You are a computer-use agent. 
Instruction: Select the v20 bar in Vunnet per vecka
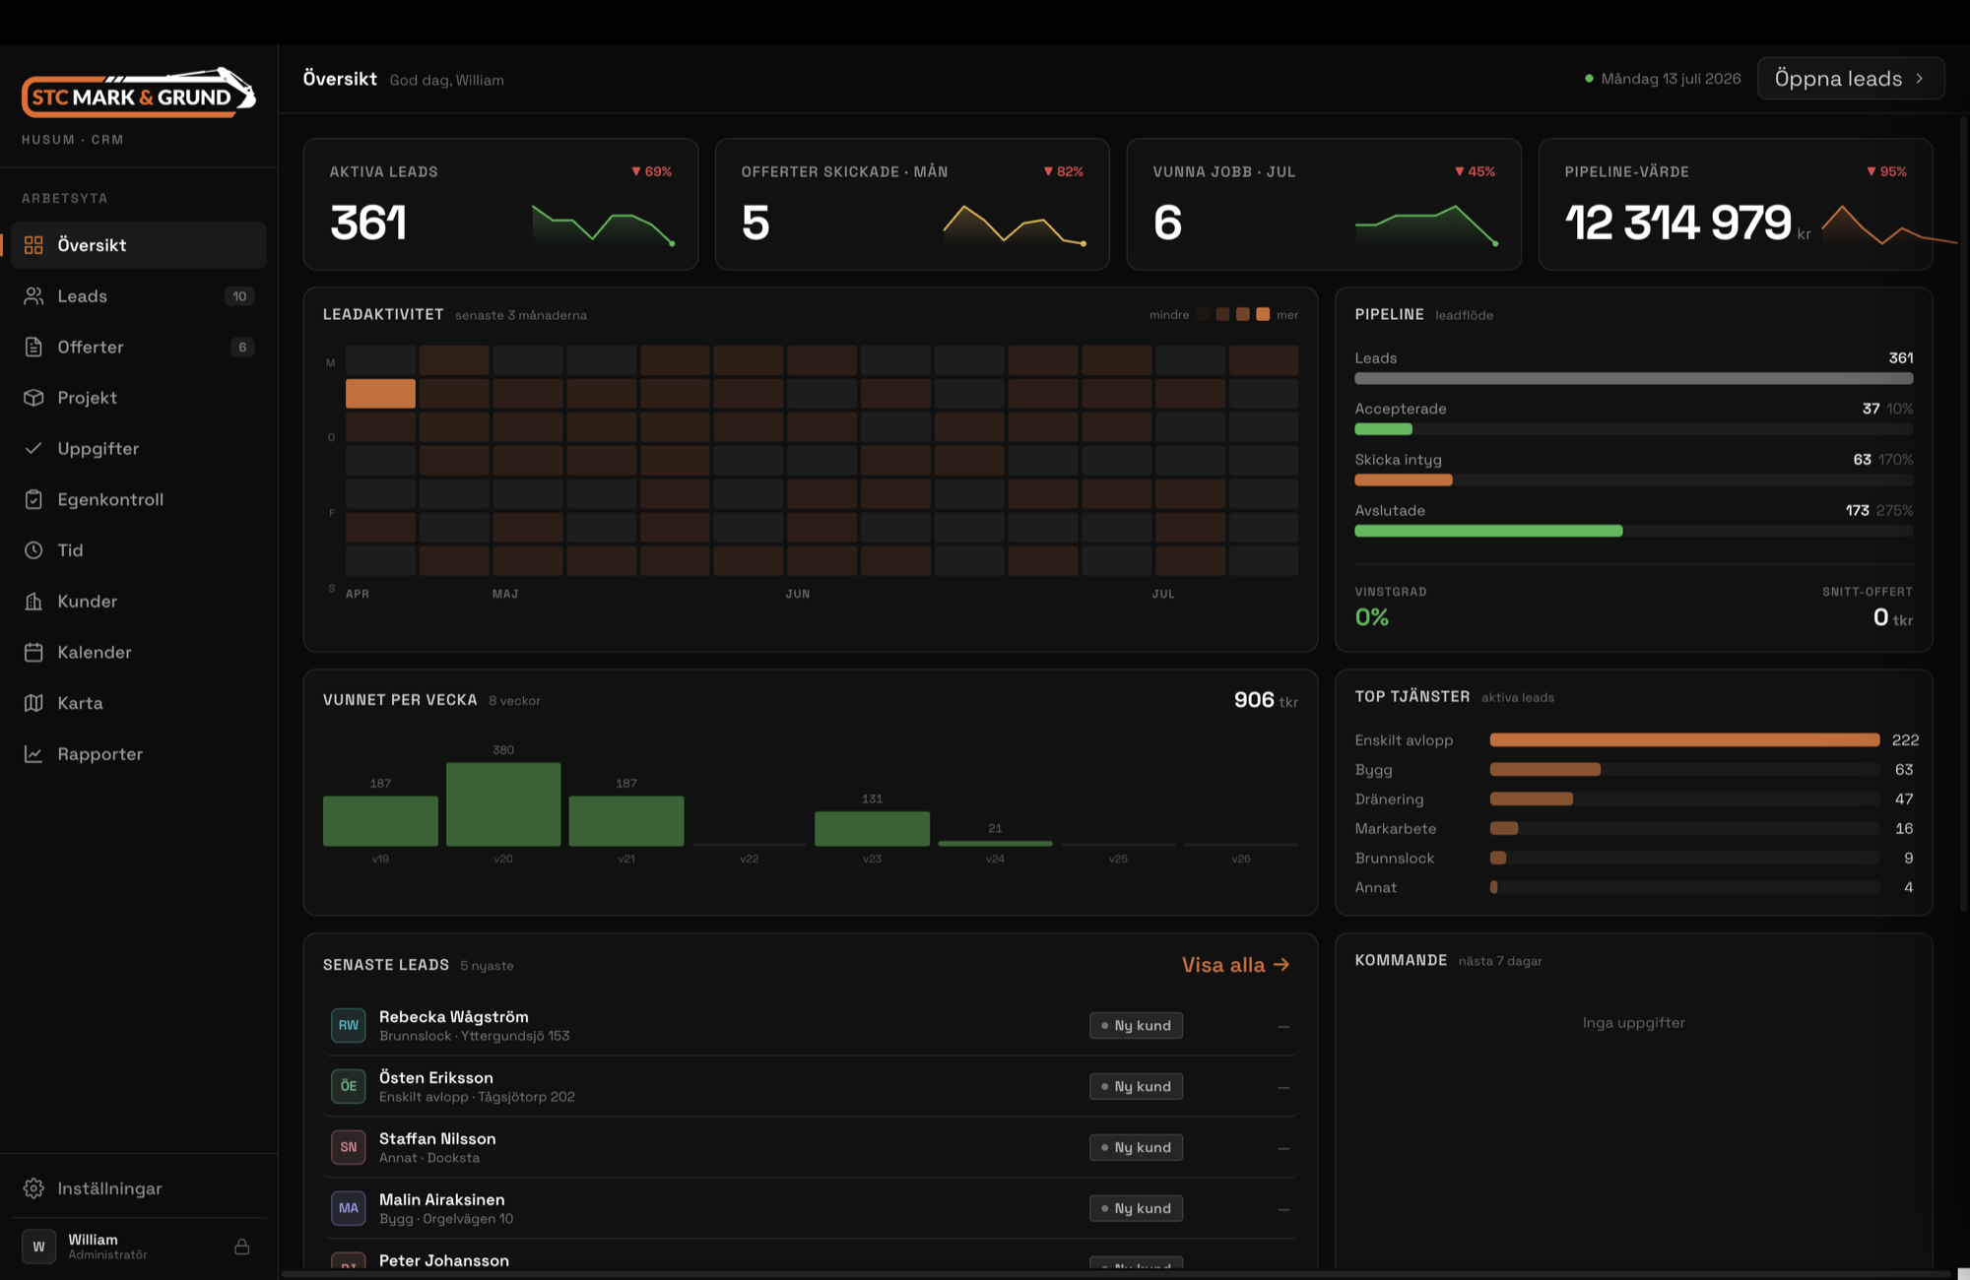tap(503, 803)
